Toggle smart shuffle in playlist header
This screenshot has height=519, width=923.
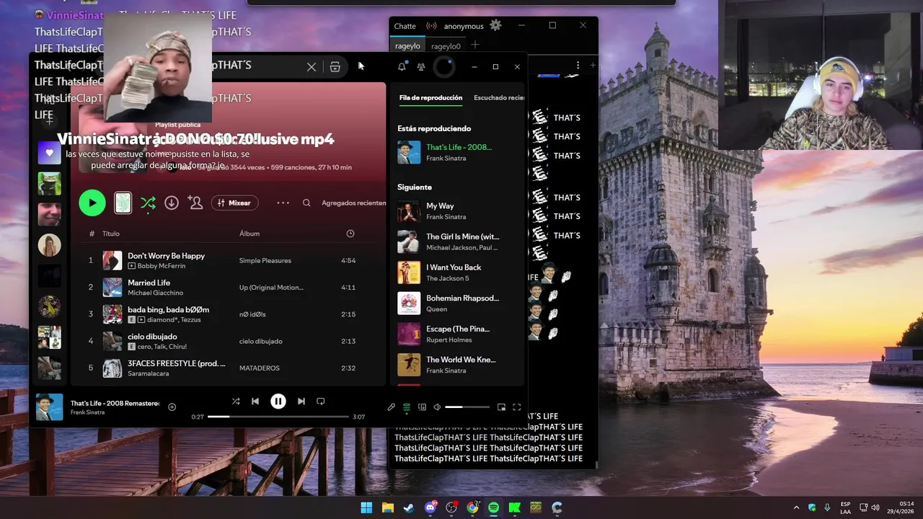click(148, 203)
